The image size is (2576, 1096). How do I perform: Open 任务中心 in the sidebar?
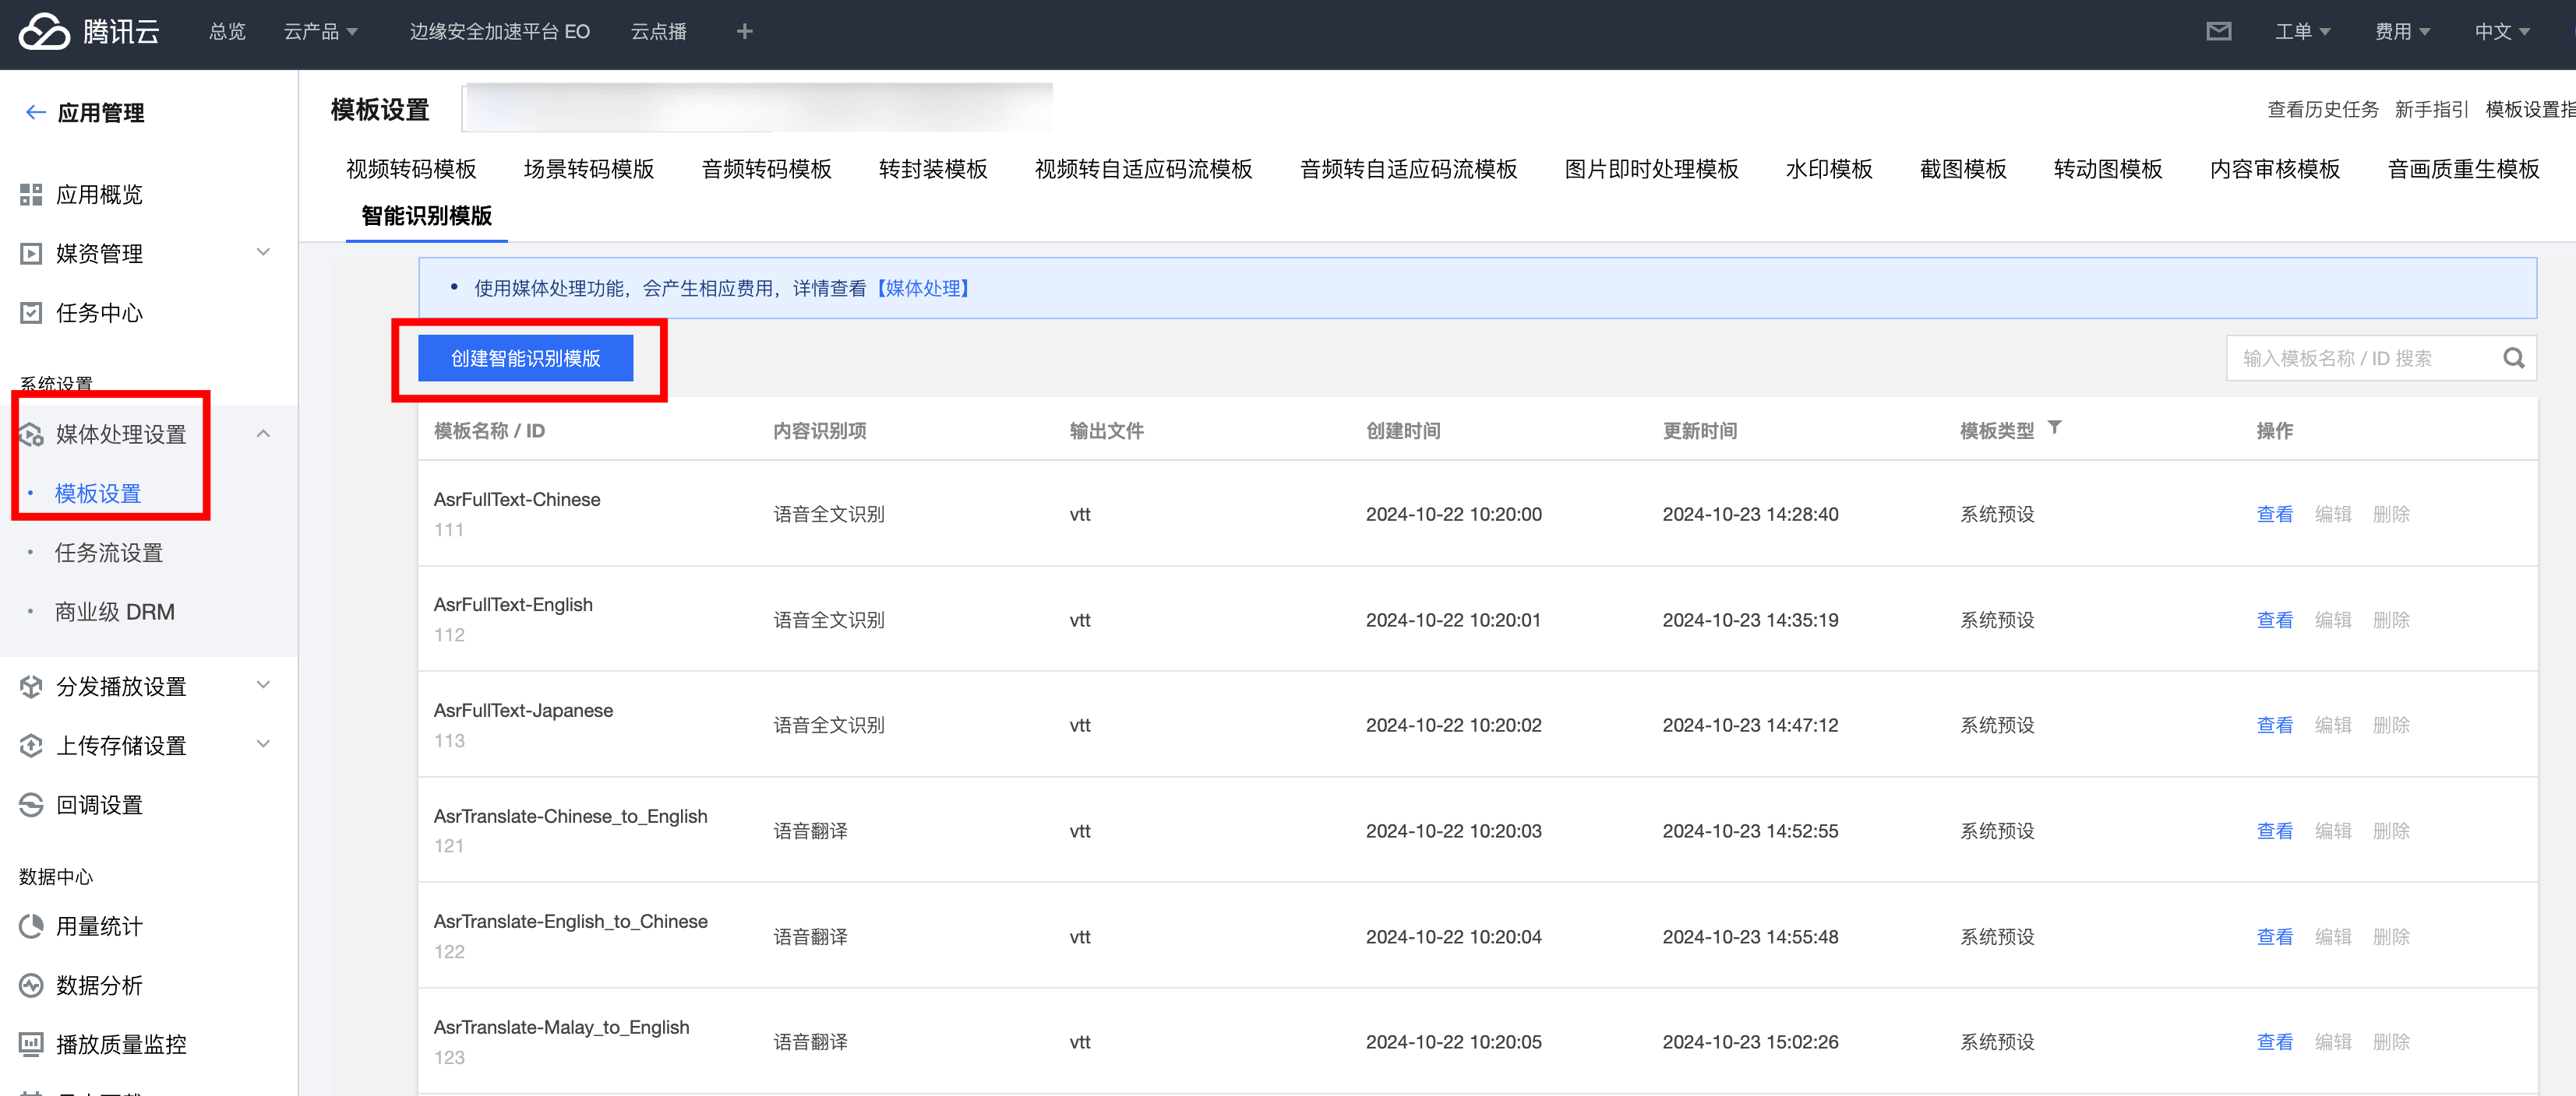(x=99, y=313)
